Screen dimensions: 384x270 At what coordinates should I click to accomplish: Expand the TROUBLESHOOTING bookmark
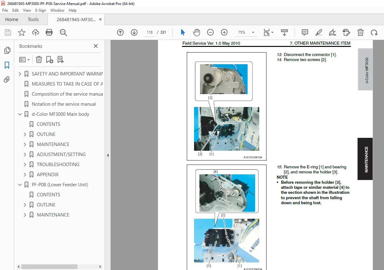click(25, 165)
